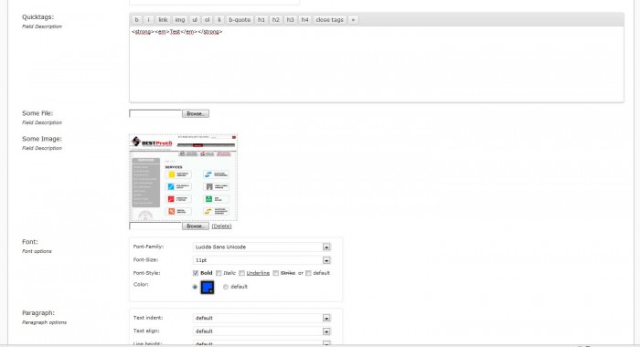Add unordered list with 'ul' quicktag
The width and height of the screenshot is (640, 347).
(x=195, y=19)
